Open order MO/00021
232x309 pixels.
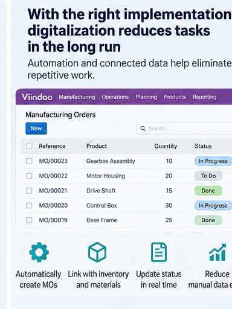click(x=53, y=191)
